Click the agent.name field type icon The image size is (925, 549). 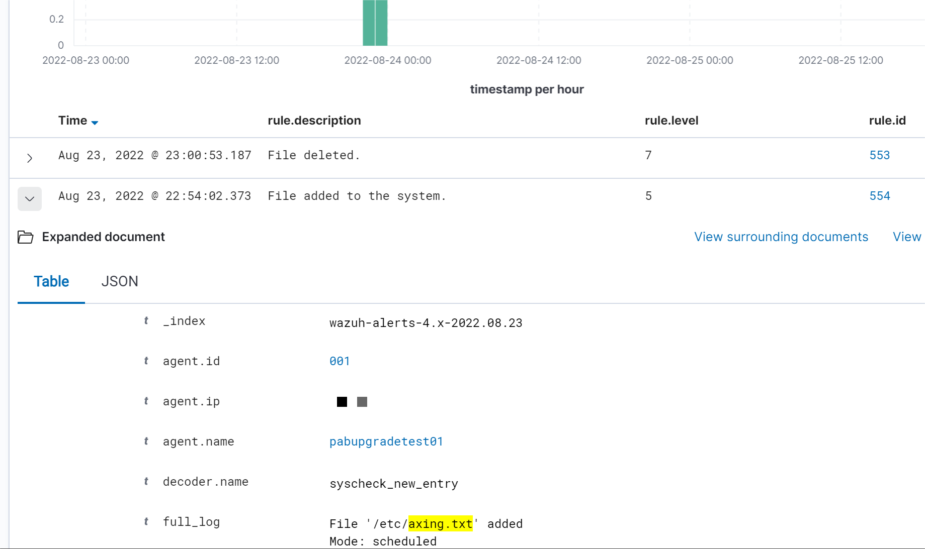pyautogui.click(x=146, y=441)
